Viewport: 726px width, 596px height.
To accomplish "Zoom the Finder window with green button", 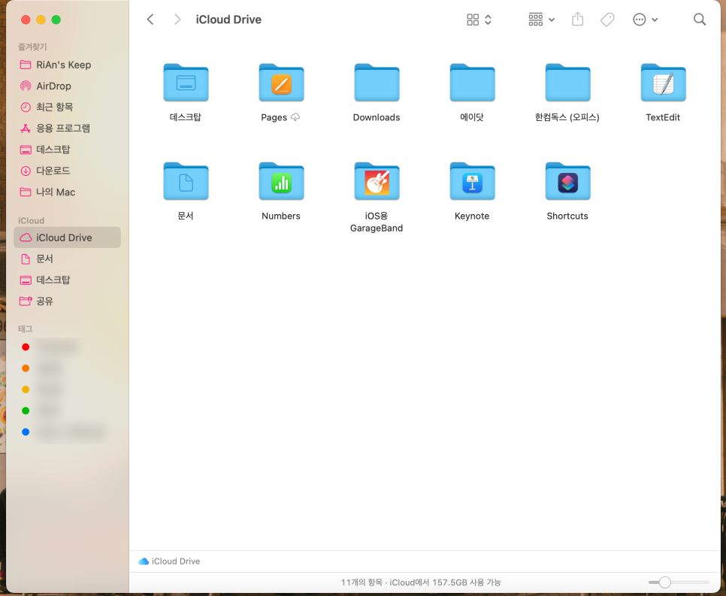I will [56, 20].
